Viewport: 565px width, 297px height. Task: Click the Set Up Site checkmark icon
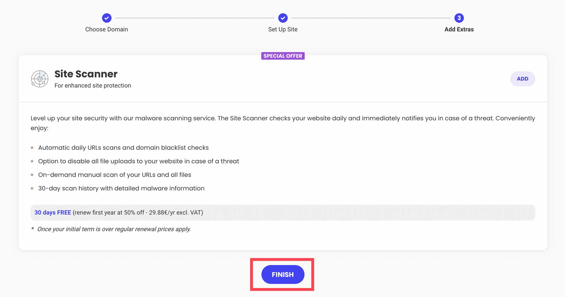point(283,18)
